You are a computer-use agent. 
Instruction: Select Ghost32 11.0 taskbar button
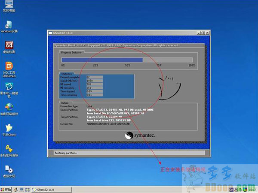(52, 190)
